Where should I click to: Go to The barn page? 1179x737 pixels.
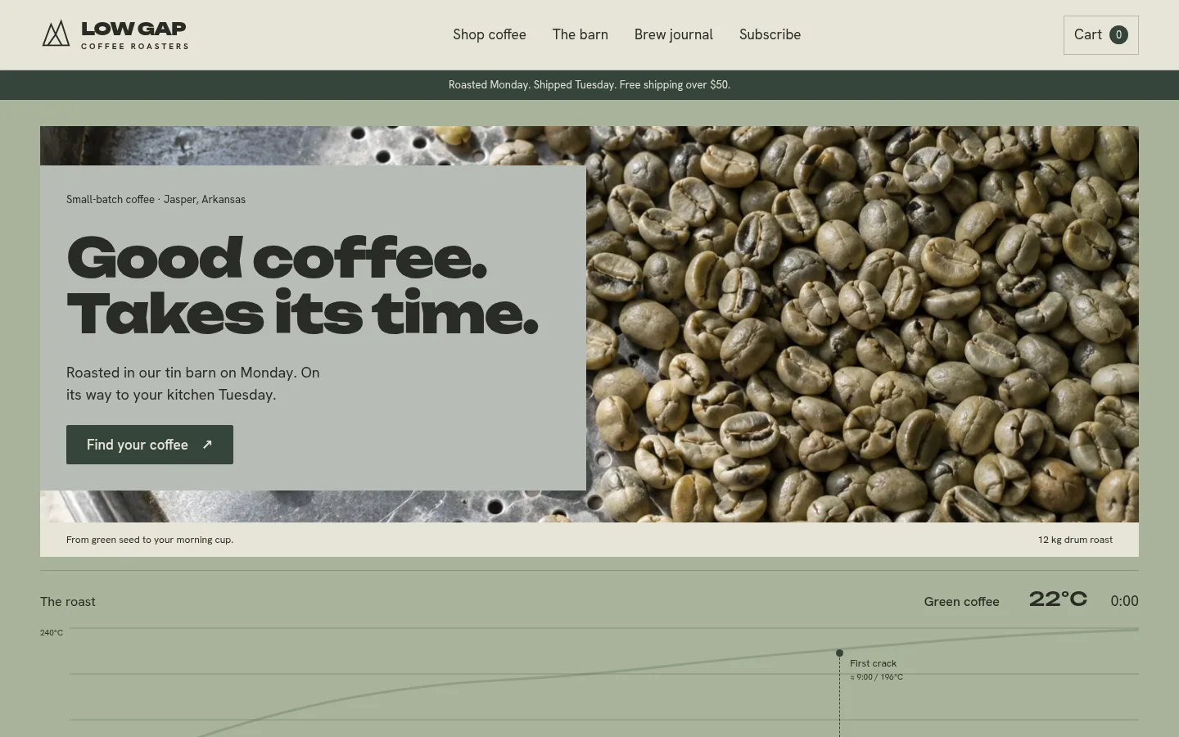[x=580, y=34]
